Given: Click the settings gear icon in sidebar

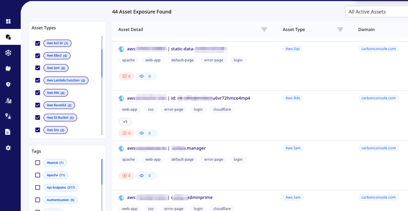Looking at the screenshot, I should 8,148.
